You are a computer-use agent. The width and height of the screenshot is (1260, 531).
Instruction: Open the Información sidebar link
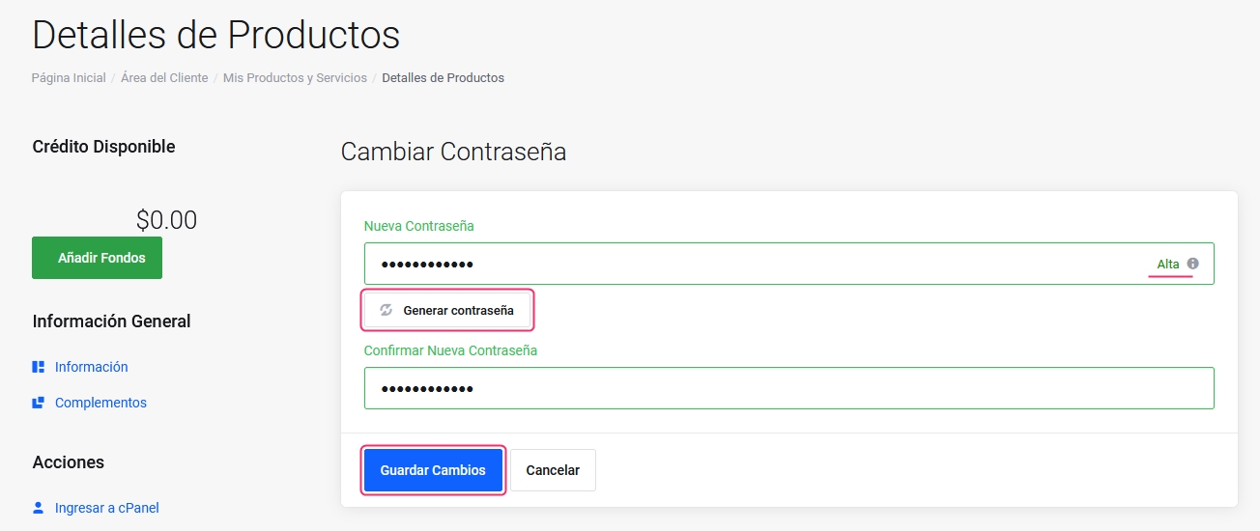[91, 367]
